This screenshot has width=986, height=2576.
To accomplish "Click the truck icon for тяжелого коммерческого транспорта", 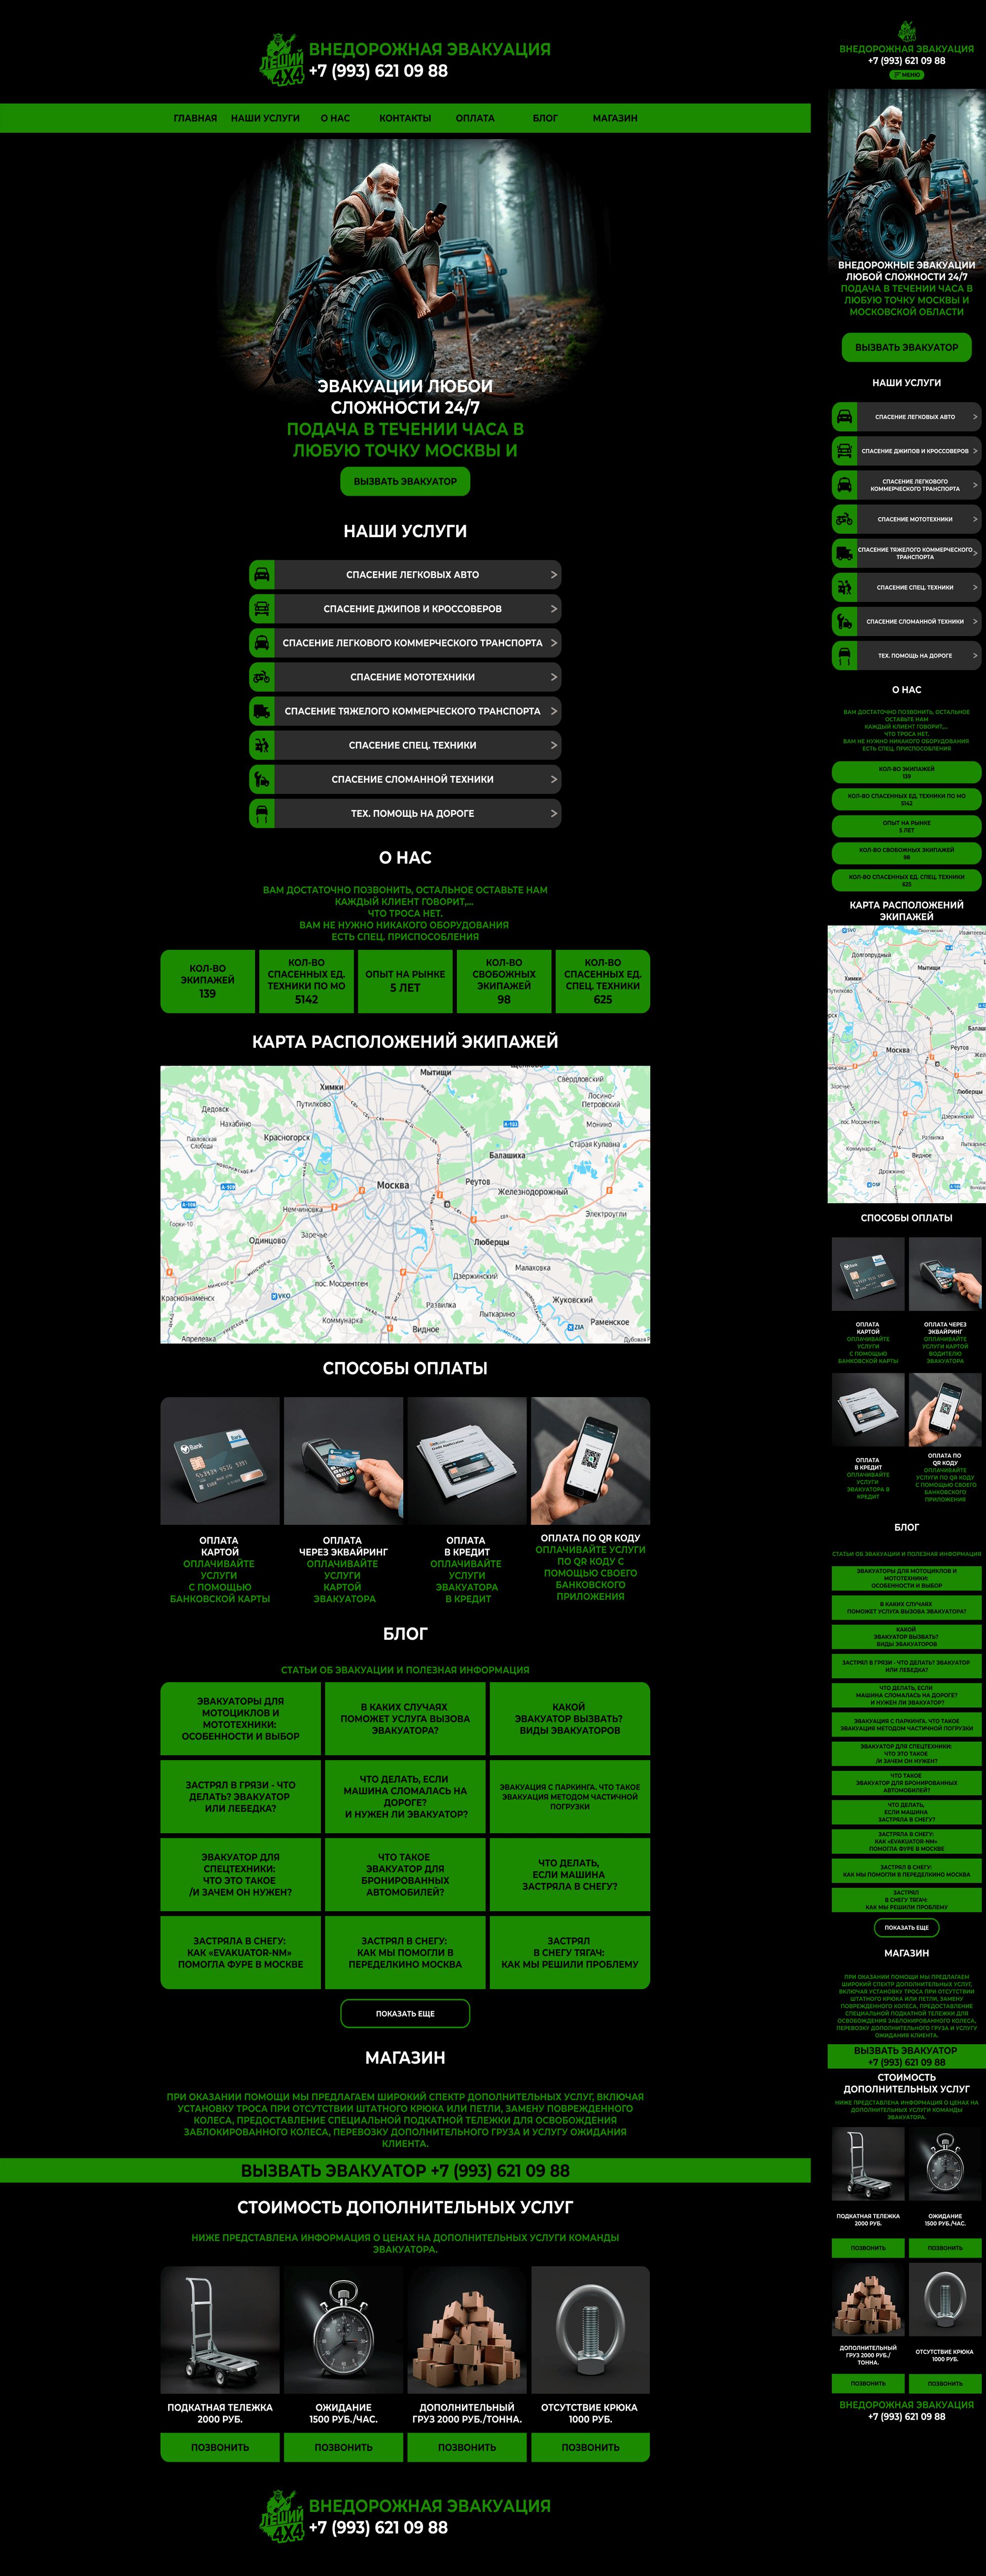I will [x=262, y=711].
